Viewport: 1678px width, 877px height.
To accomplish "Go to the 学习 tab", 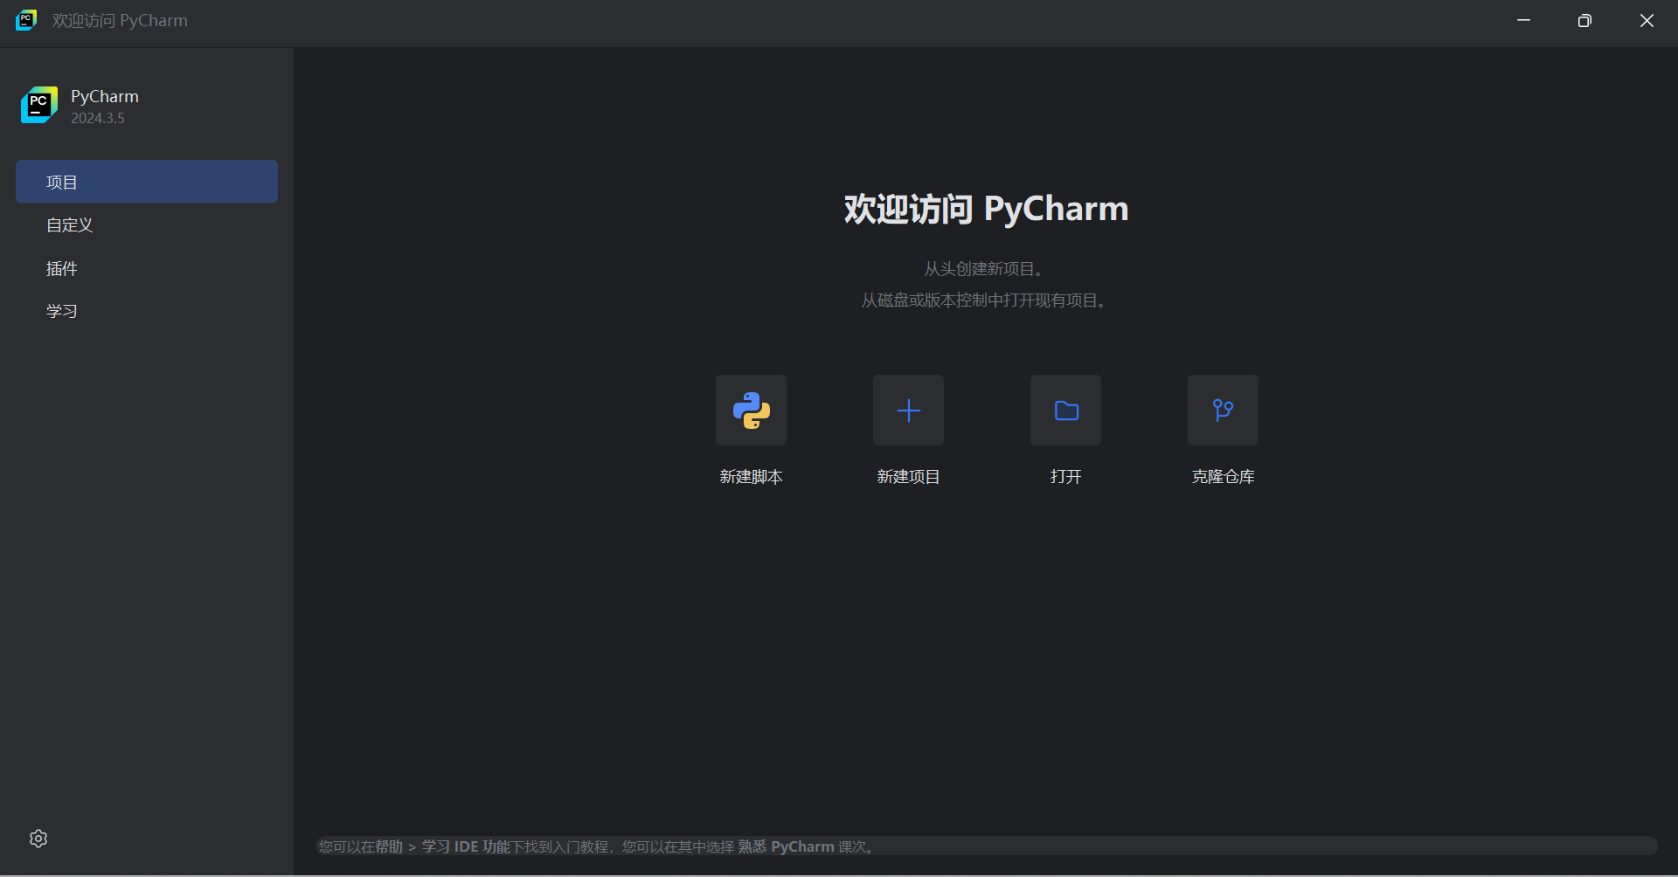I will [147, 311].
